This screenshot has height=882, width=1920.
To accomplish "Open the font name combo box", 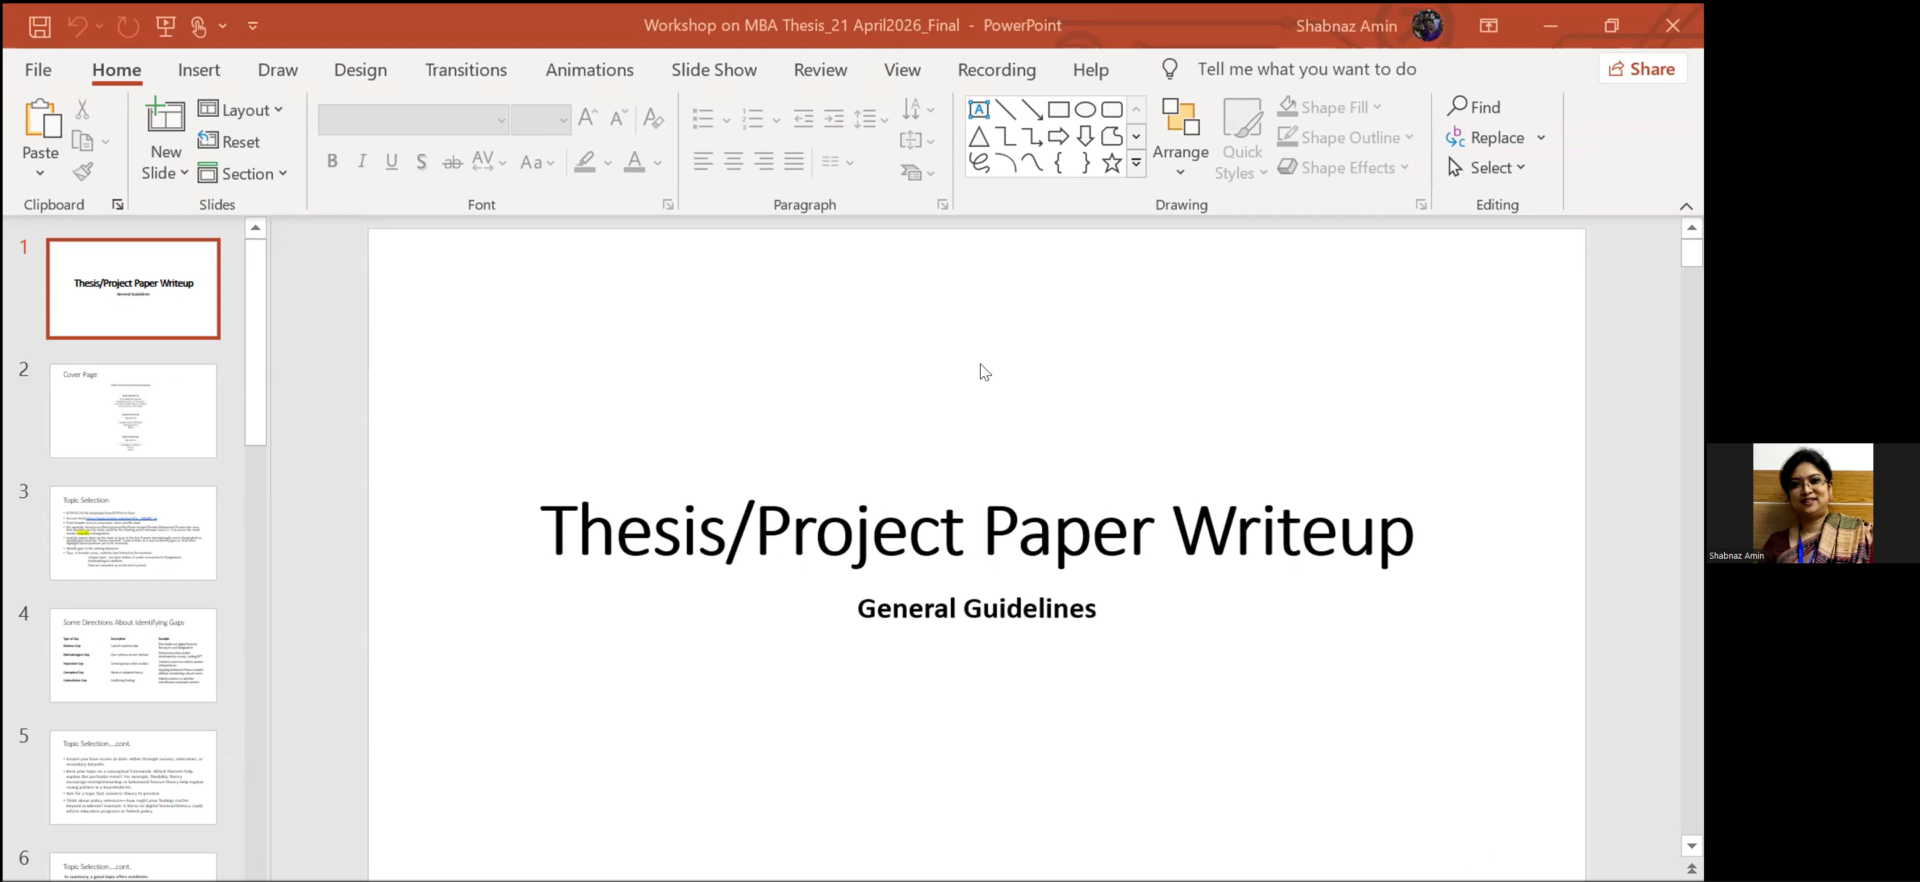I will click(x=413, y=119).
